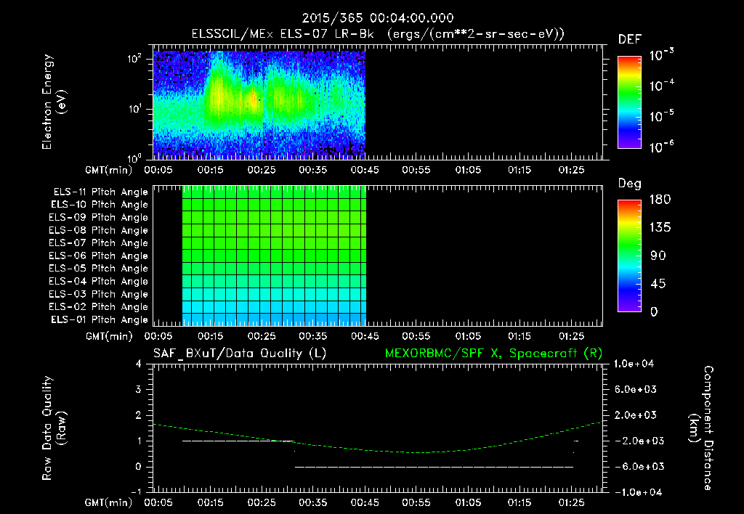Click the ELS-08 Pitch Angle label
Image resolution: width=744 pixels, height=514 pixels.
99,230
